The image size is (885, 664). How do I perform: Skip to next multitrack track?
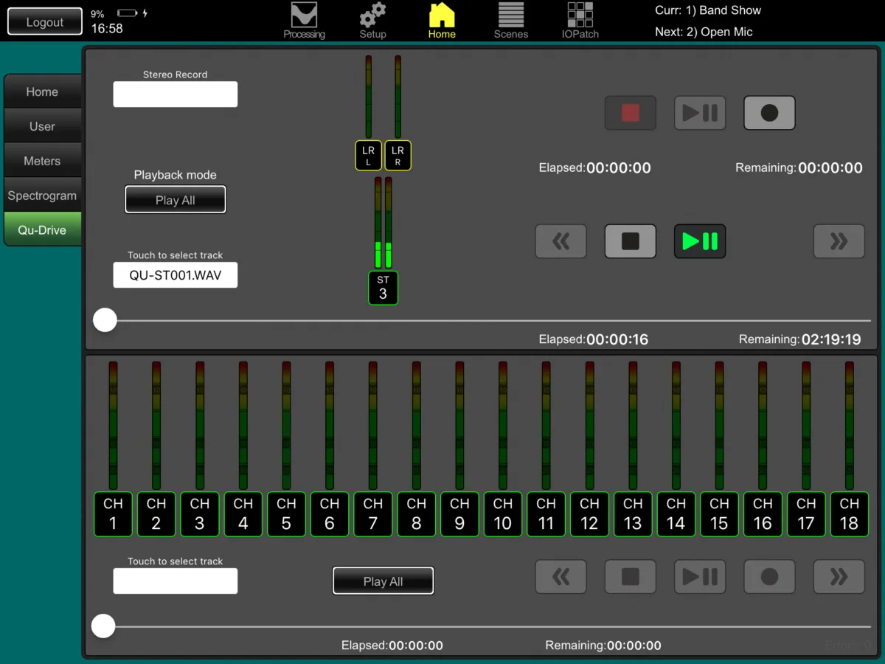click(839, 576)
